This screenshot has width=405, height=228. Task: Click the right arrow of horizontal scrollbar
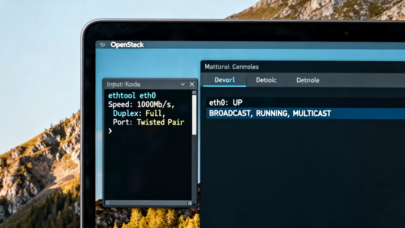click(x=190, y=203)
